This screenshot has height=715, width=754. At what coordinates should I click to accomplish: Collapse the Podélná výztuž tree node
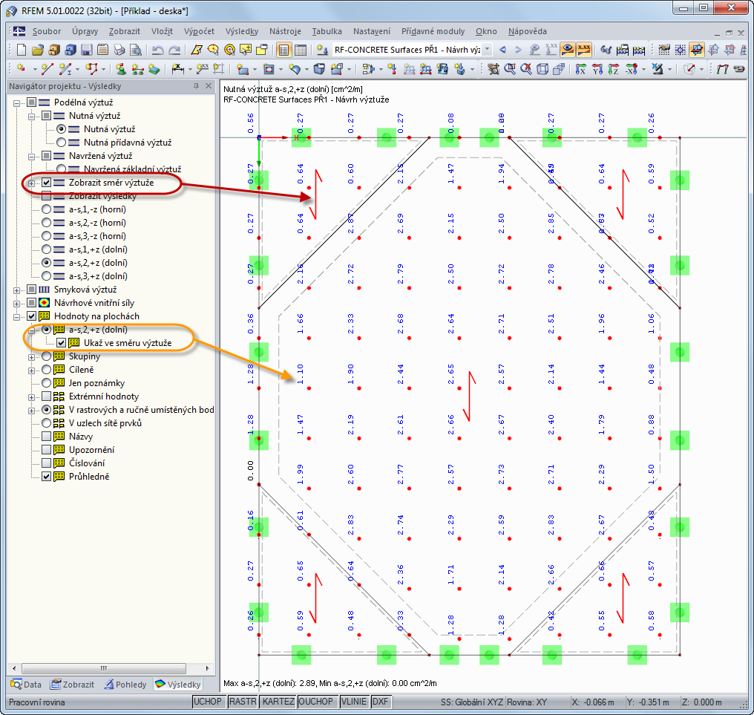[x=17, y=102]
